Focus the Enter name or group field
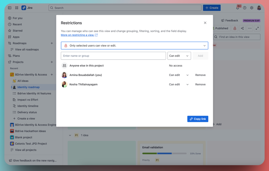269x171 pixels. (113, 56)
